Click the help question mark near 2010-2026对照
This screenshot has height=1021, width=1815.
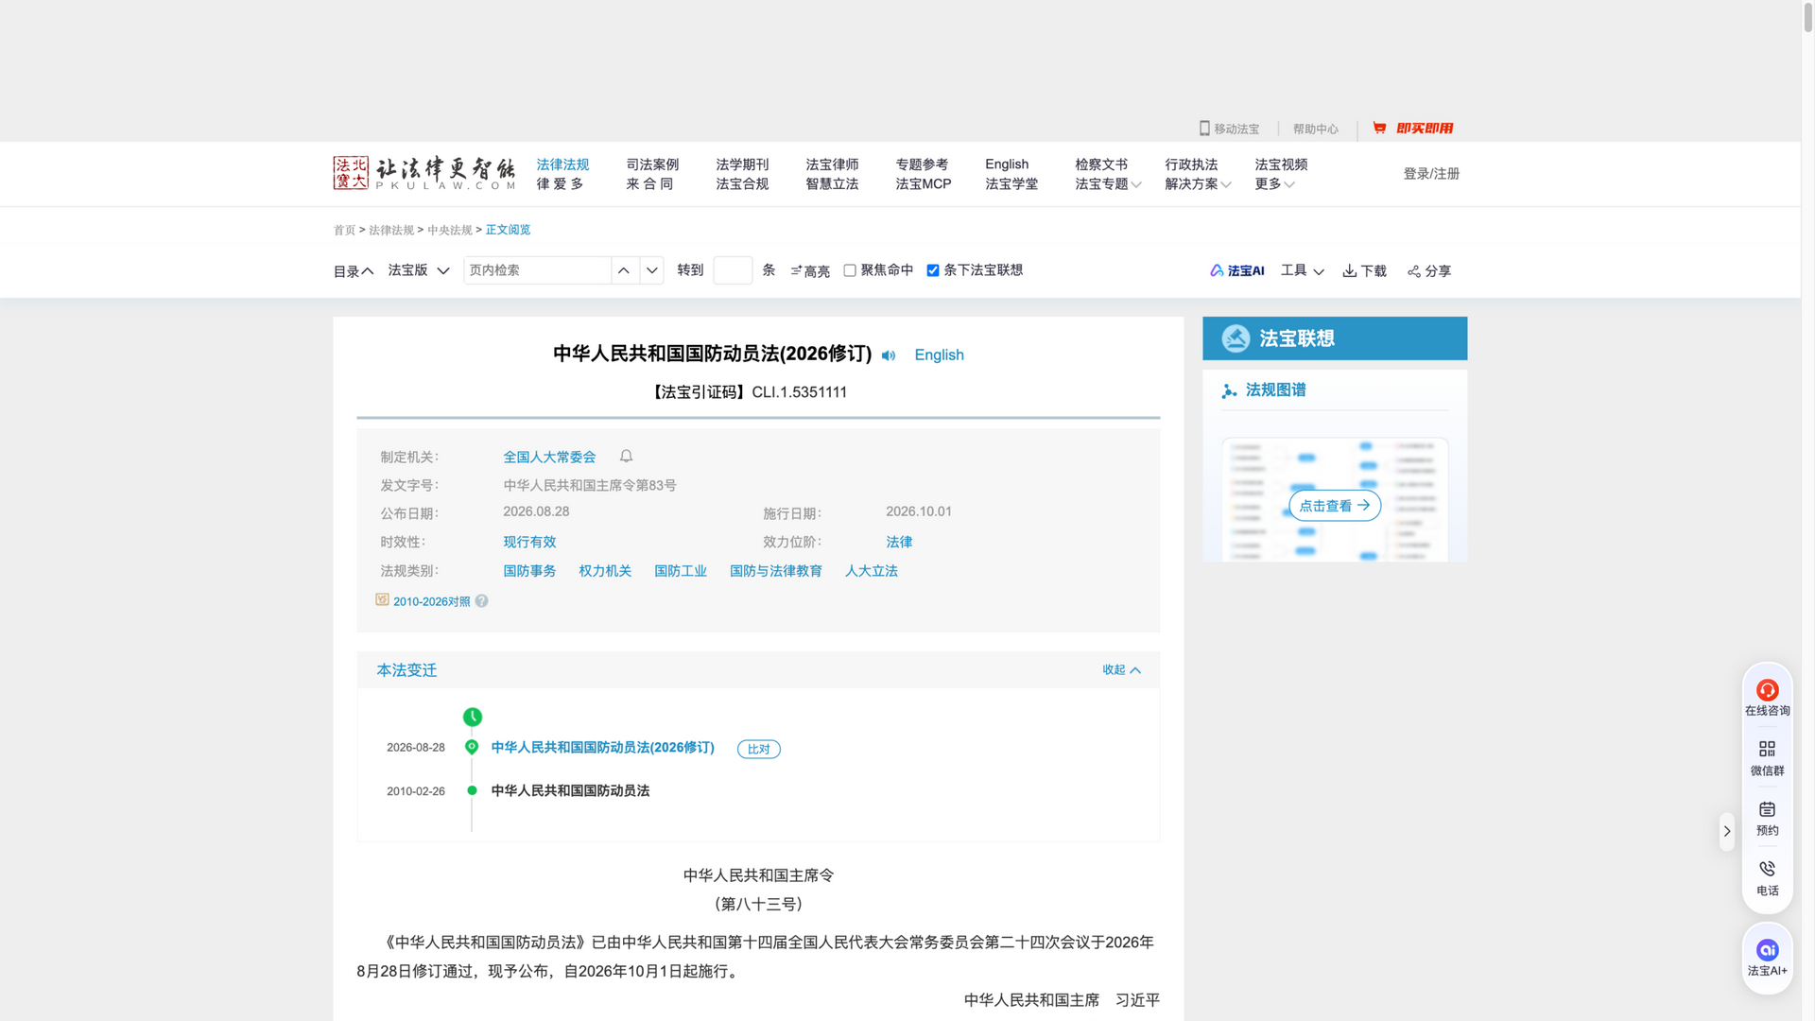coord(481,601)
